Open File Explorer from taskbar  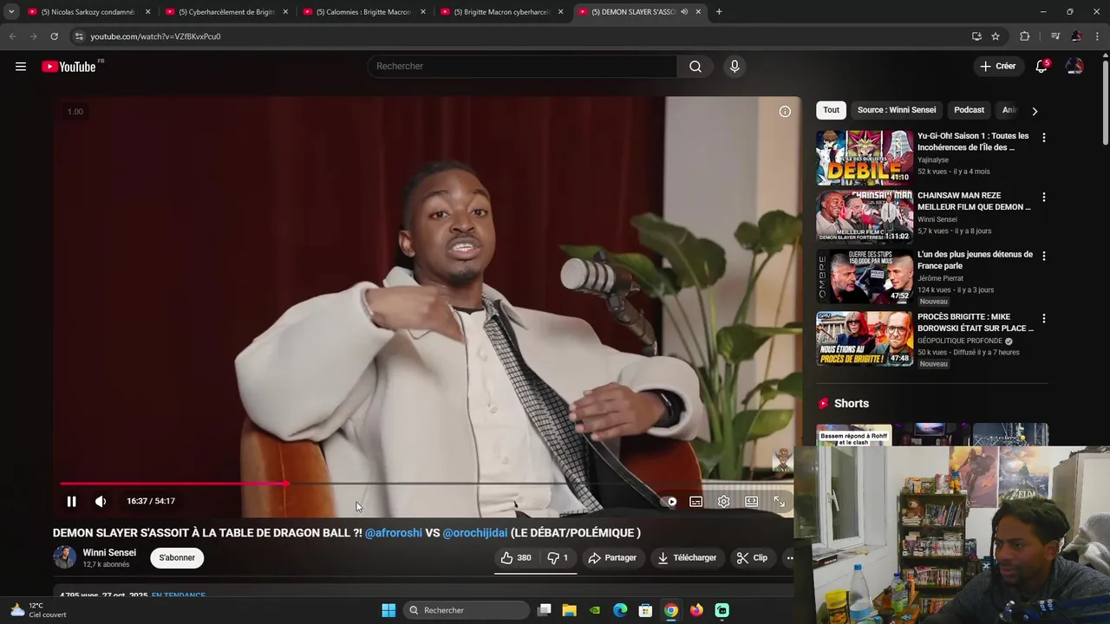(x=569, y=610)
